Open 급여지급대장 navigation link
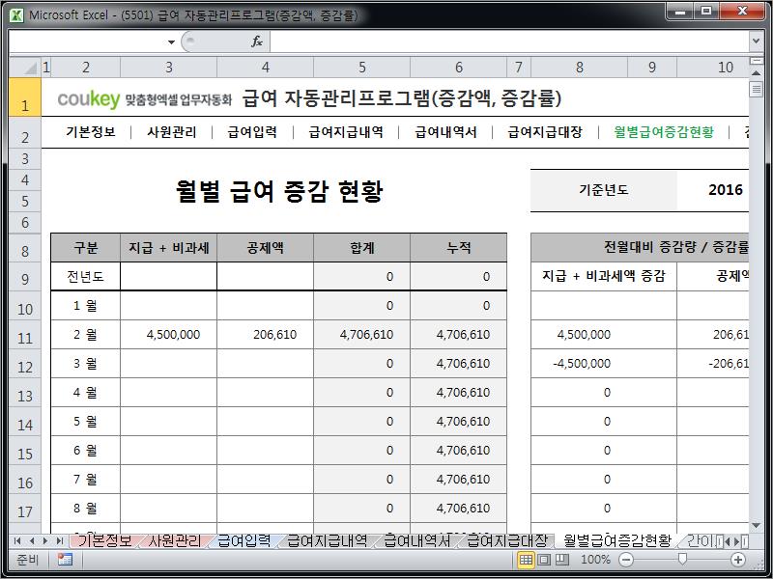The width and height of the screenshot is (773, 579). (545, 132)
